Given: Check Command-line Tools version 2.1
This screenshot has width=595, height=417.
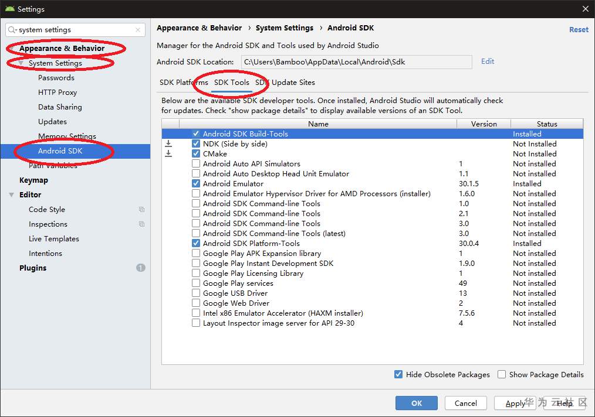Looking at the screenshot, I should click(196, 214).
